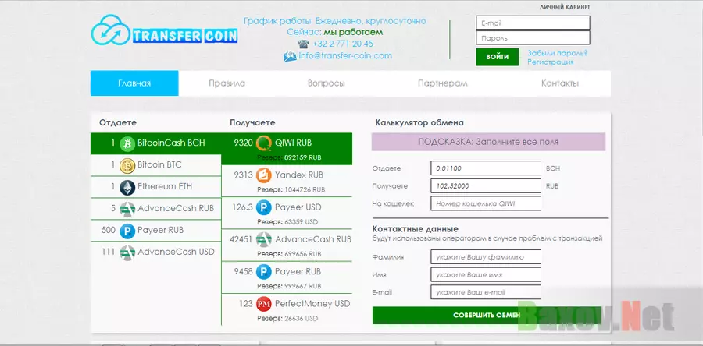Image resolution: width=703 pixels, height=346 pixels.
Task: Open the Партнерам tab
Action: coord(443,83)
